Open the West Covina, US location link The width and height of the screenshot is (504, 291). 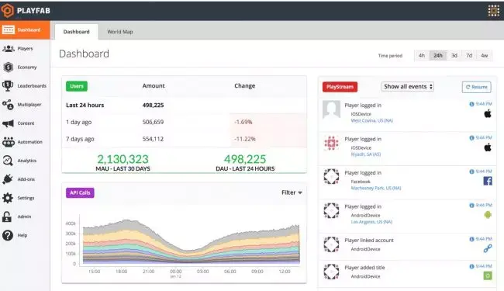tap(372, 120)
